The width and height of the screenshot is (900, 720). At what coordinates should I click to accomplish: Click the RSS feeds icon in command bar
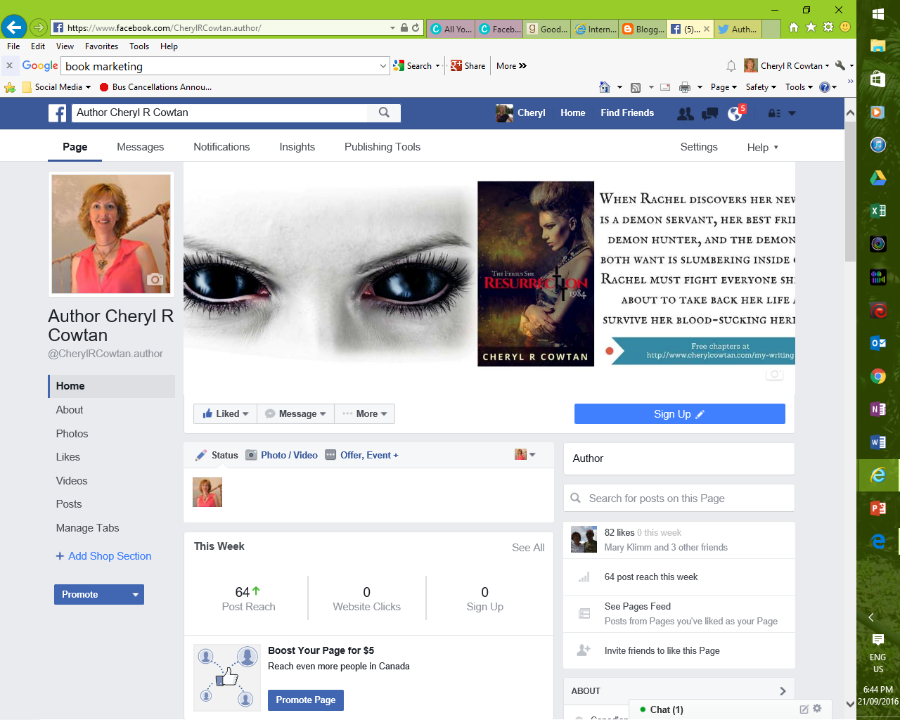[636, 87]
